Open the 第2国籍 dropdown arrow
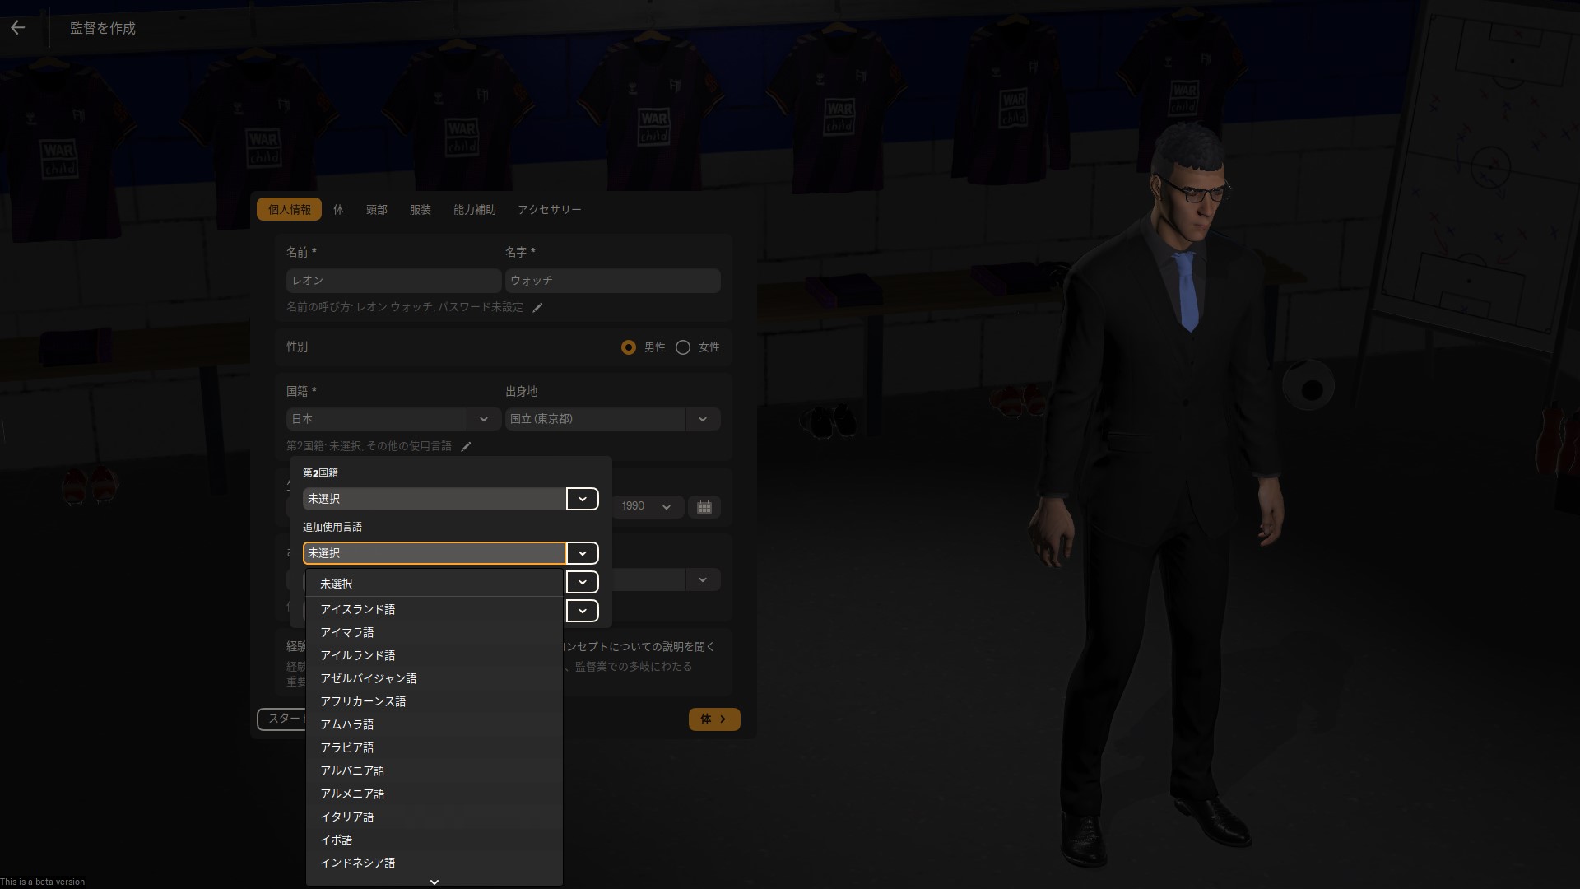The height and width of the screenshot is (889, 1580). 582,499
